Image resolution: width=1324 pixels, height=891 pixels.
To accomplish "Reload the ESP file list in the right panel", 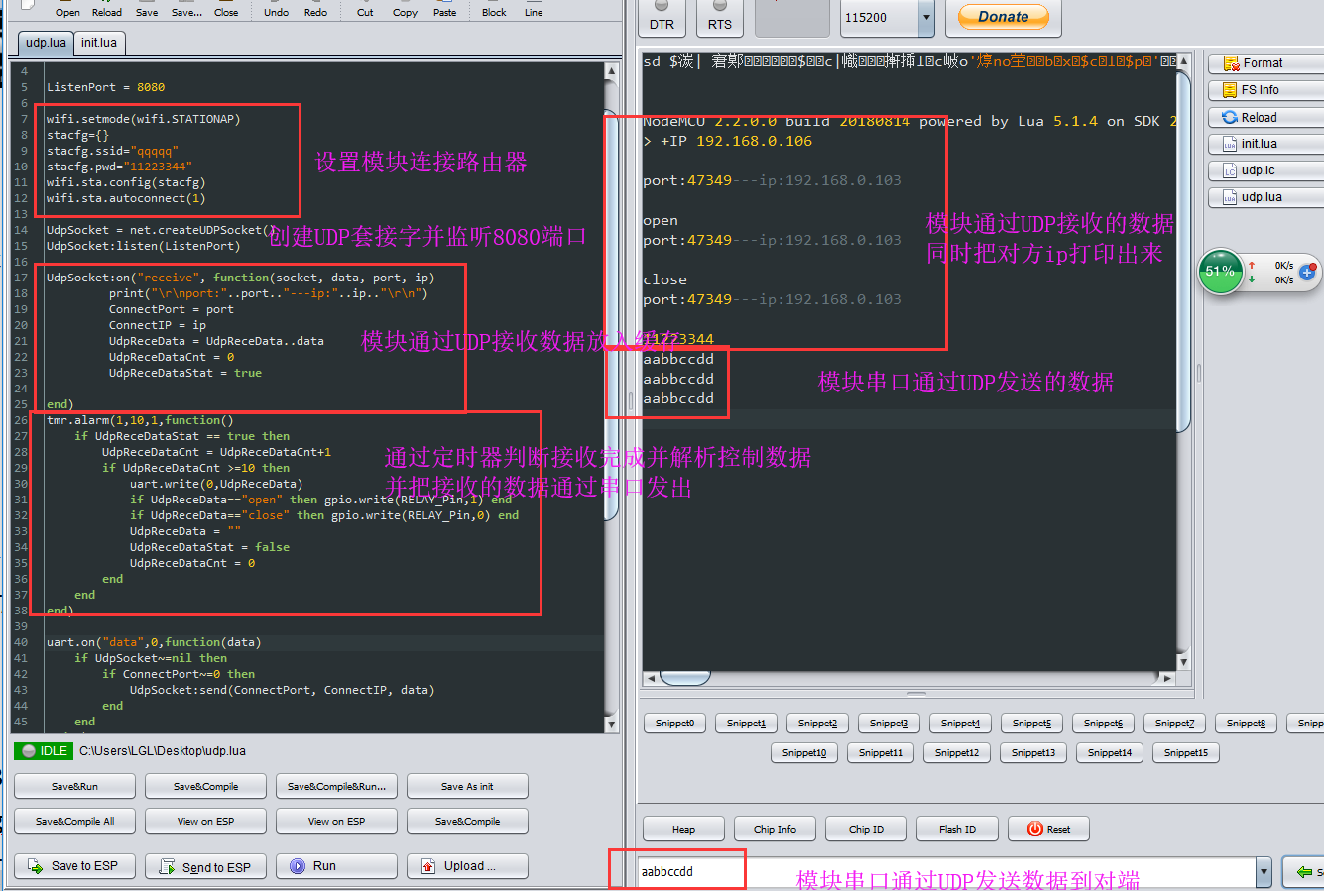I will tap(1265, 117).
